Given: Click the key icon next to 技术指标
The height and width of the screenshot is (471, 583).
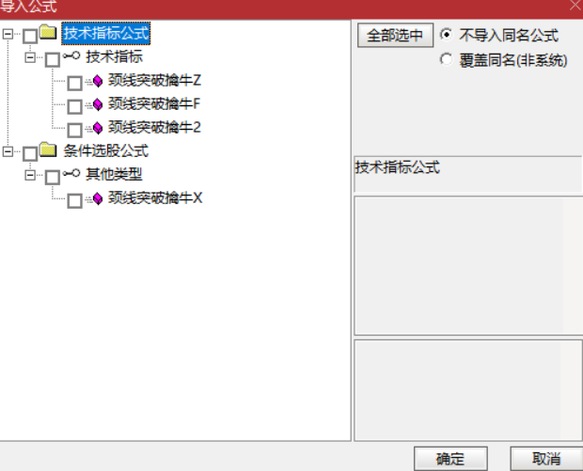Looking at the screenshot, I should click(x=71, y=55).
